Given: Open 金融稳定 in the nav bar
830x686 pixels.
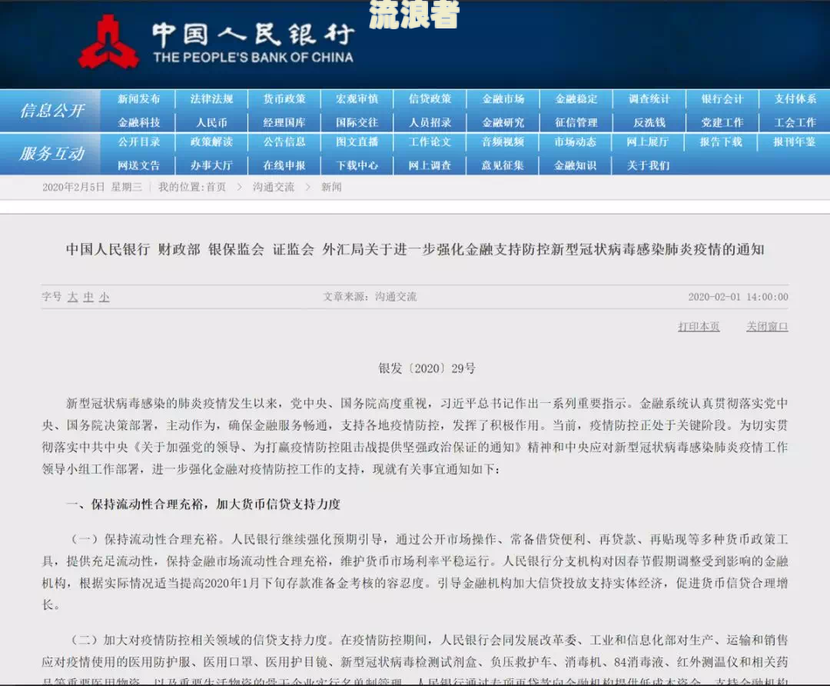Looking at the screenshot, I should click(576, 99).
